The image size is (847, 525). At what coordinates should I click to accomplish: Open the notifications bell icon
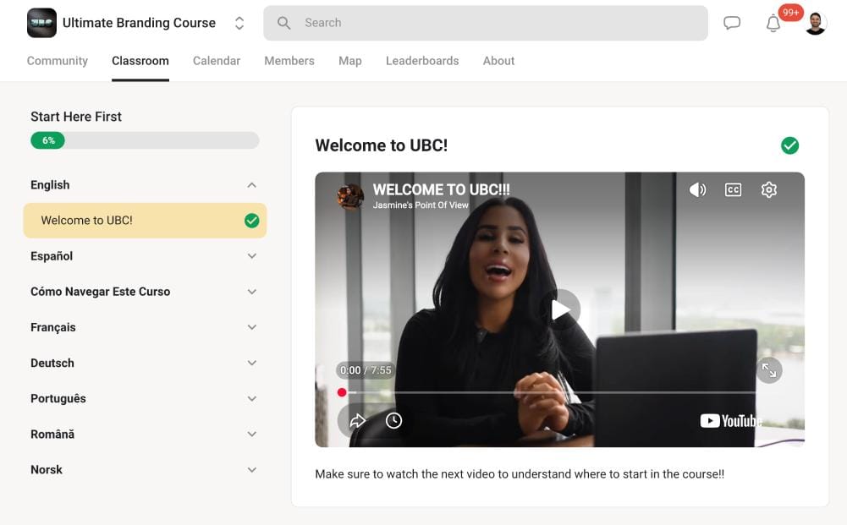[773, 24]
